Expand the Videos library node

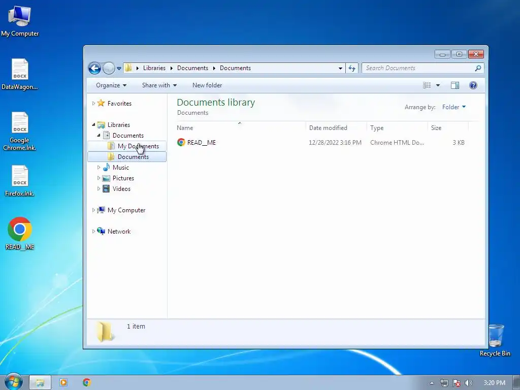pyautogui.click(x=99, y=189)
